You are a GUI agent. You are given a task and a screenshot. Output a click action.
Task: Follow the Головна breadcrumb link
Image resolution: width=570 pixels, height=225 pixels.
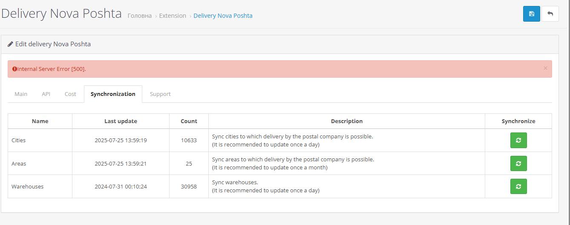[x=140, y=16]
